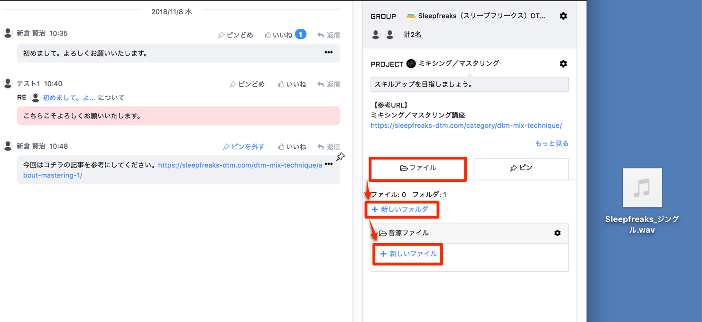Screen dimensions: 702x322
Task: Open project settings gear for ミキシング/マスタリング
Action: point(563,63)
